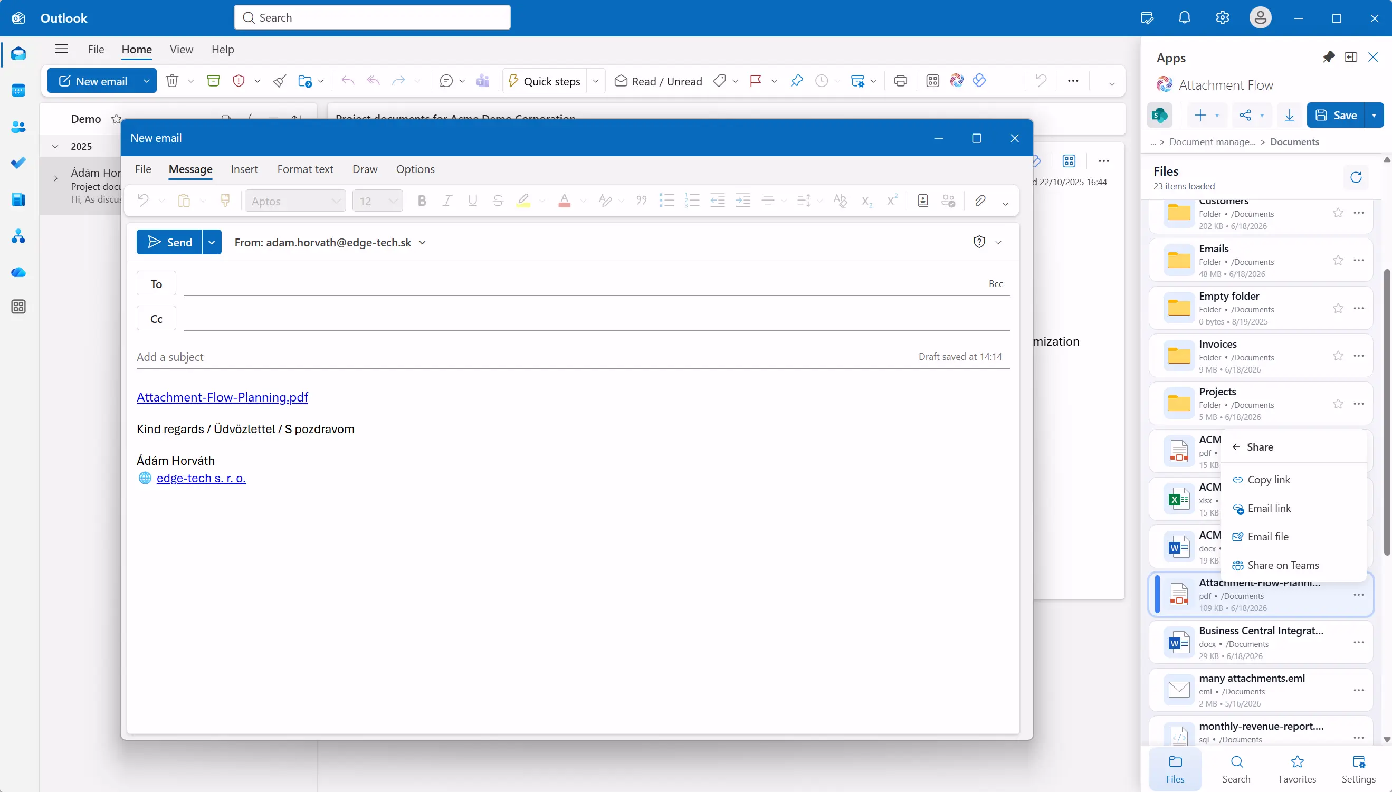This screenshot has width=1392, height=792.
Task: Click the download icon in Attachment Flow
Action: (1289, 115)
